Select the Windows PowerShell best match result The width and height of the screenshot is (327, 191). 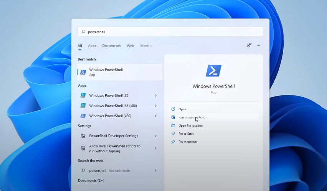pos(119,72)
